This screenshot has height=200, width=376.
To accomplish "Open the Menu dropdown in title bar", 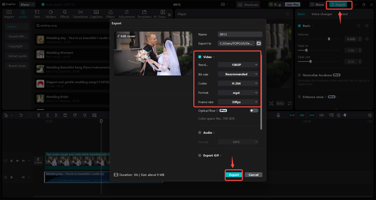I will (27, 4).
